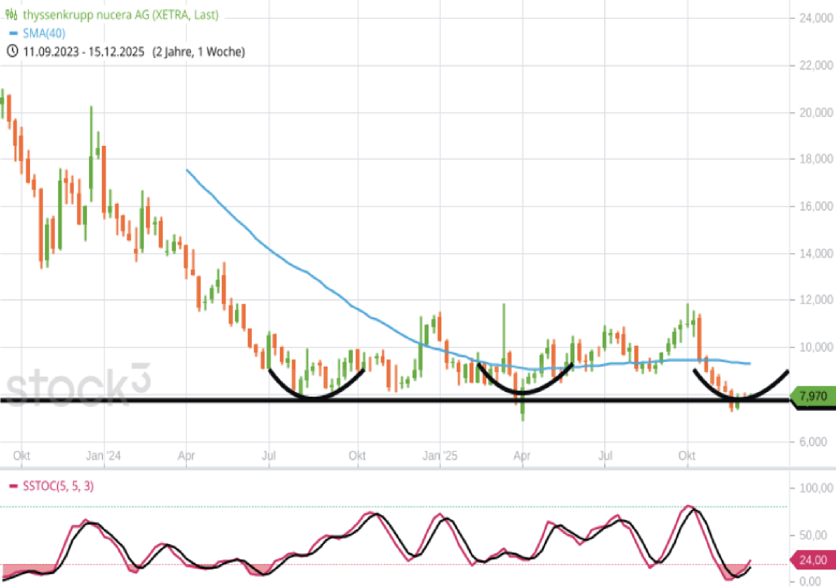Open the SSTOC(5, 5, 3) indicator label
The width and height of the screenshot is (836, 587).
point(58,486)
